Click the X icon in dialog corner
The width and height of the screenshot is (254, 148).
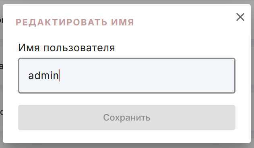pyautogui.click(x=240, y=17)
